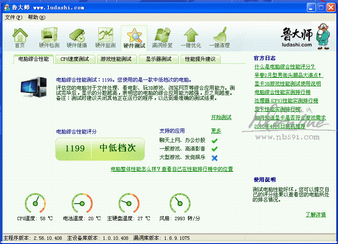Click the CPU温度 gauge dial
338x244 pixels.
coord(35,203)
